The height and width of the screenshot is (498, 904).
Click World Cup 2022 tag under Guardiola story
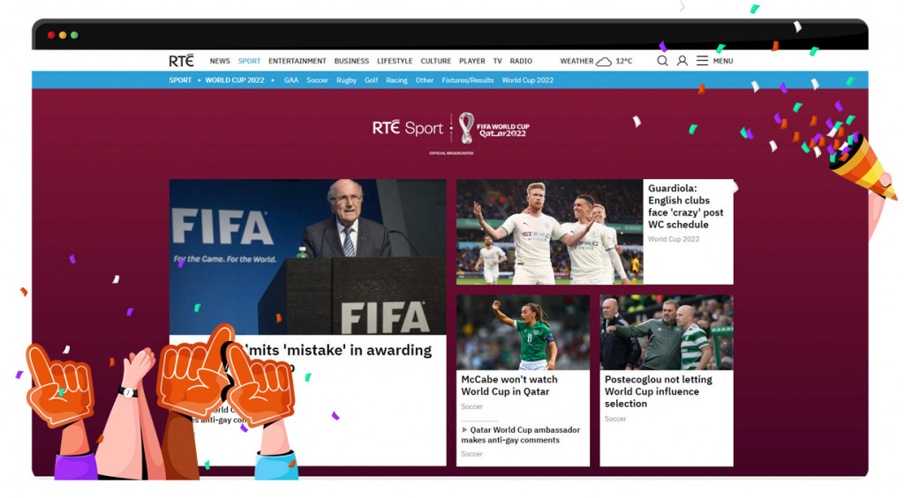click(674, 239)
